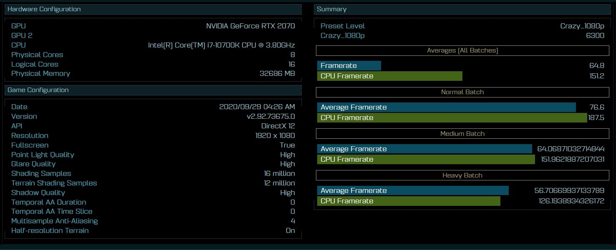Click the Normal Batch section heading
The height and width of the screenshot is (250, 616).
coord(462,92)
